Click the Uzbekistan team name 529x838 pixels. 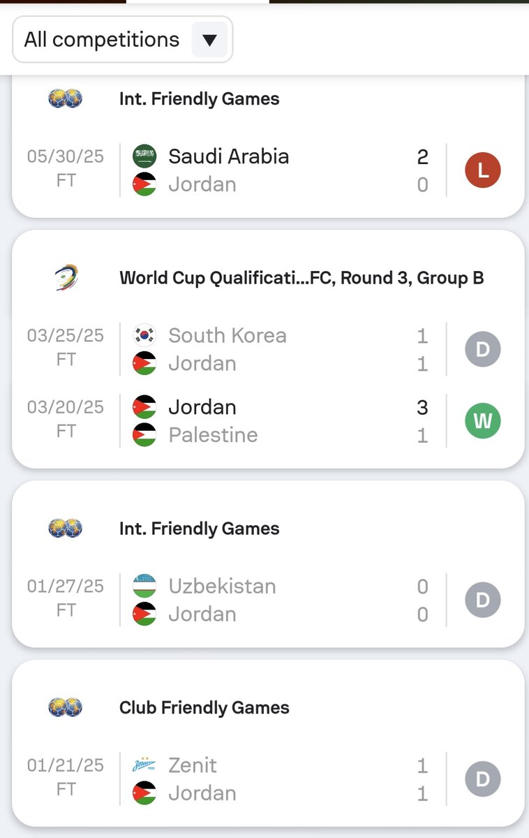pyautogui.click(x=222, y=586)
